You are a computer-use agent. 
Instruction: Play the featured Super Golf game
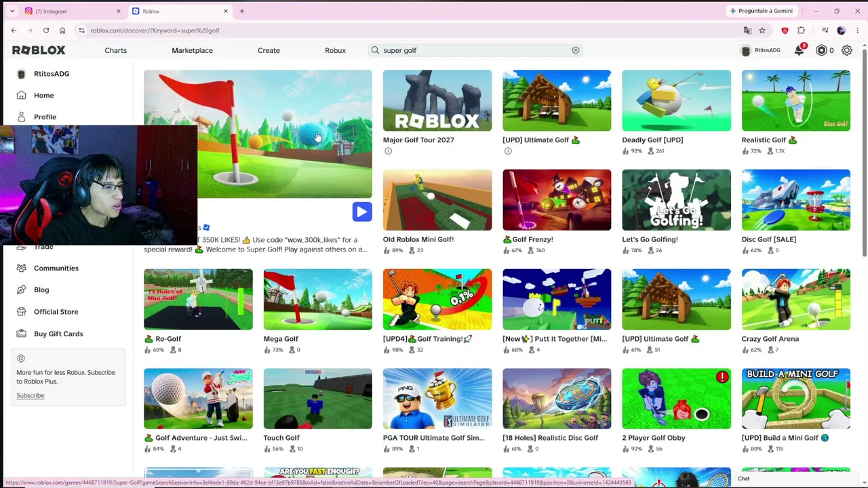pyautogui.click(x=361, y=211)
